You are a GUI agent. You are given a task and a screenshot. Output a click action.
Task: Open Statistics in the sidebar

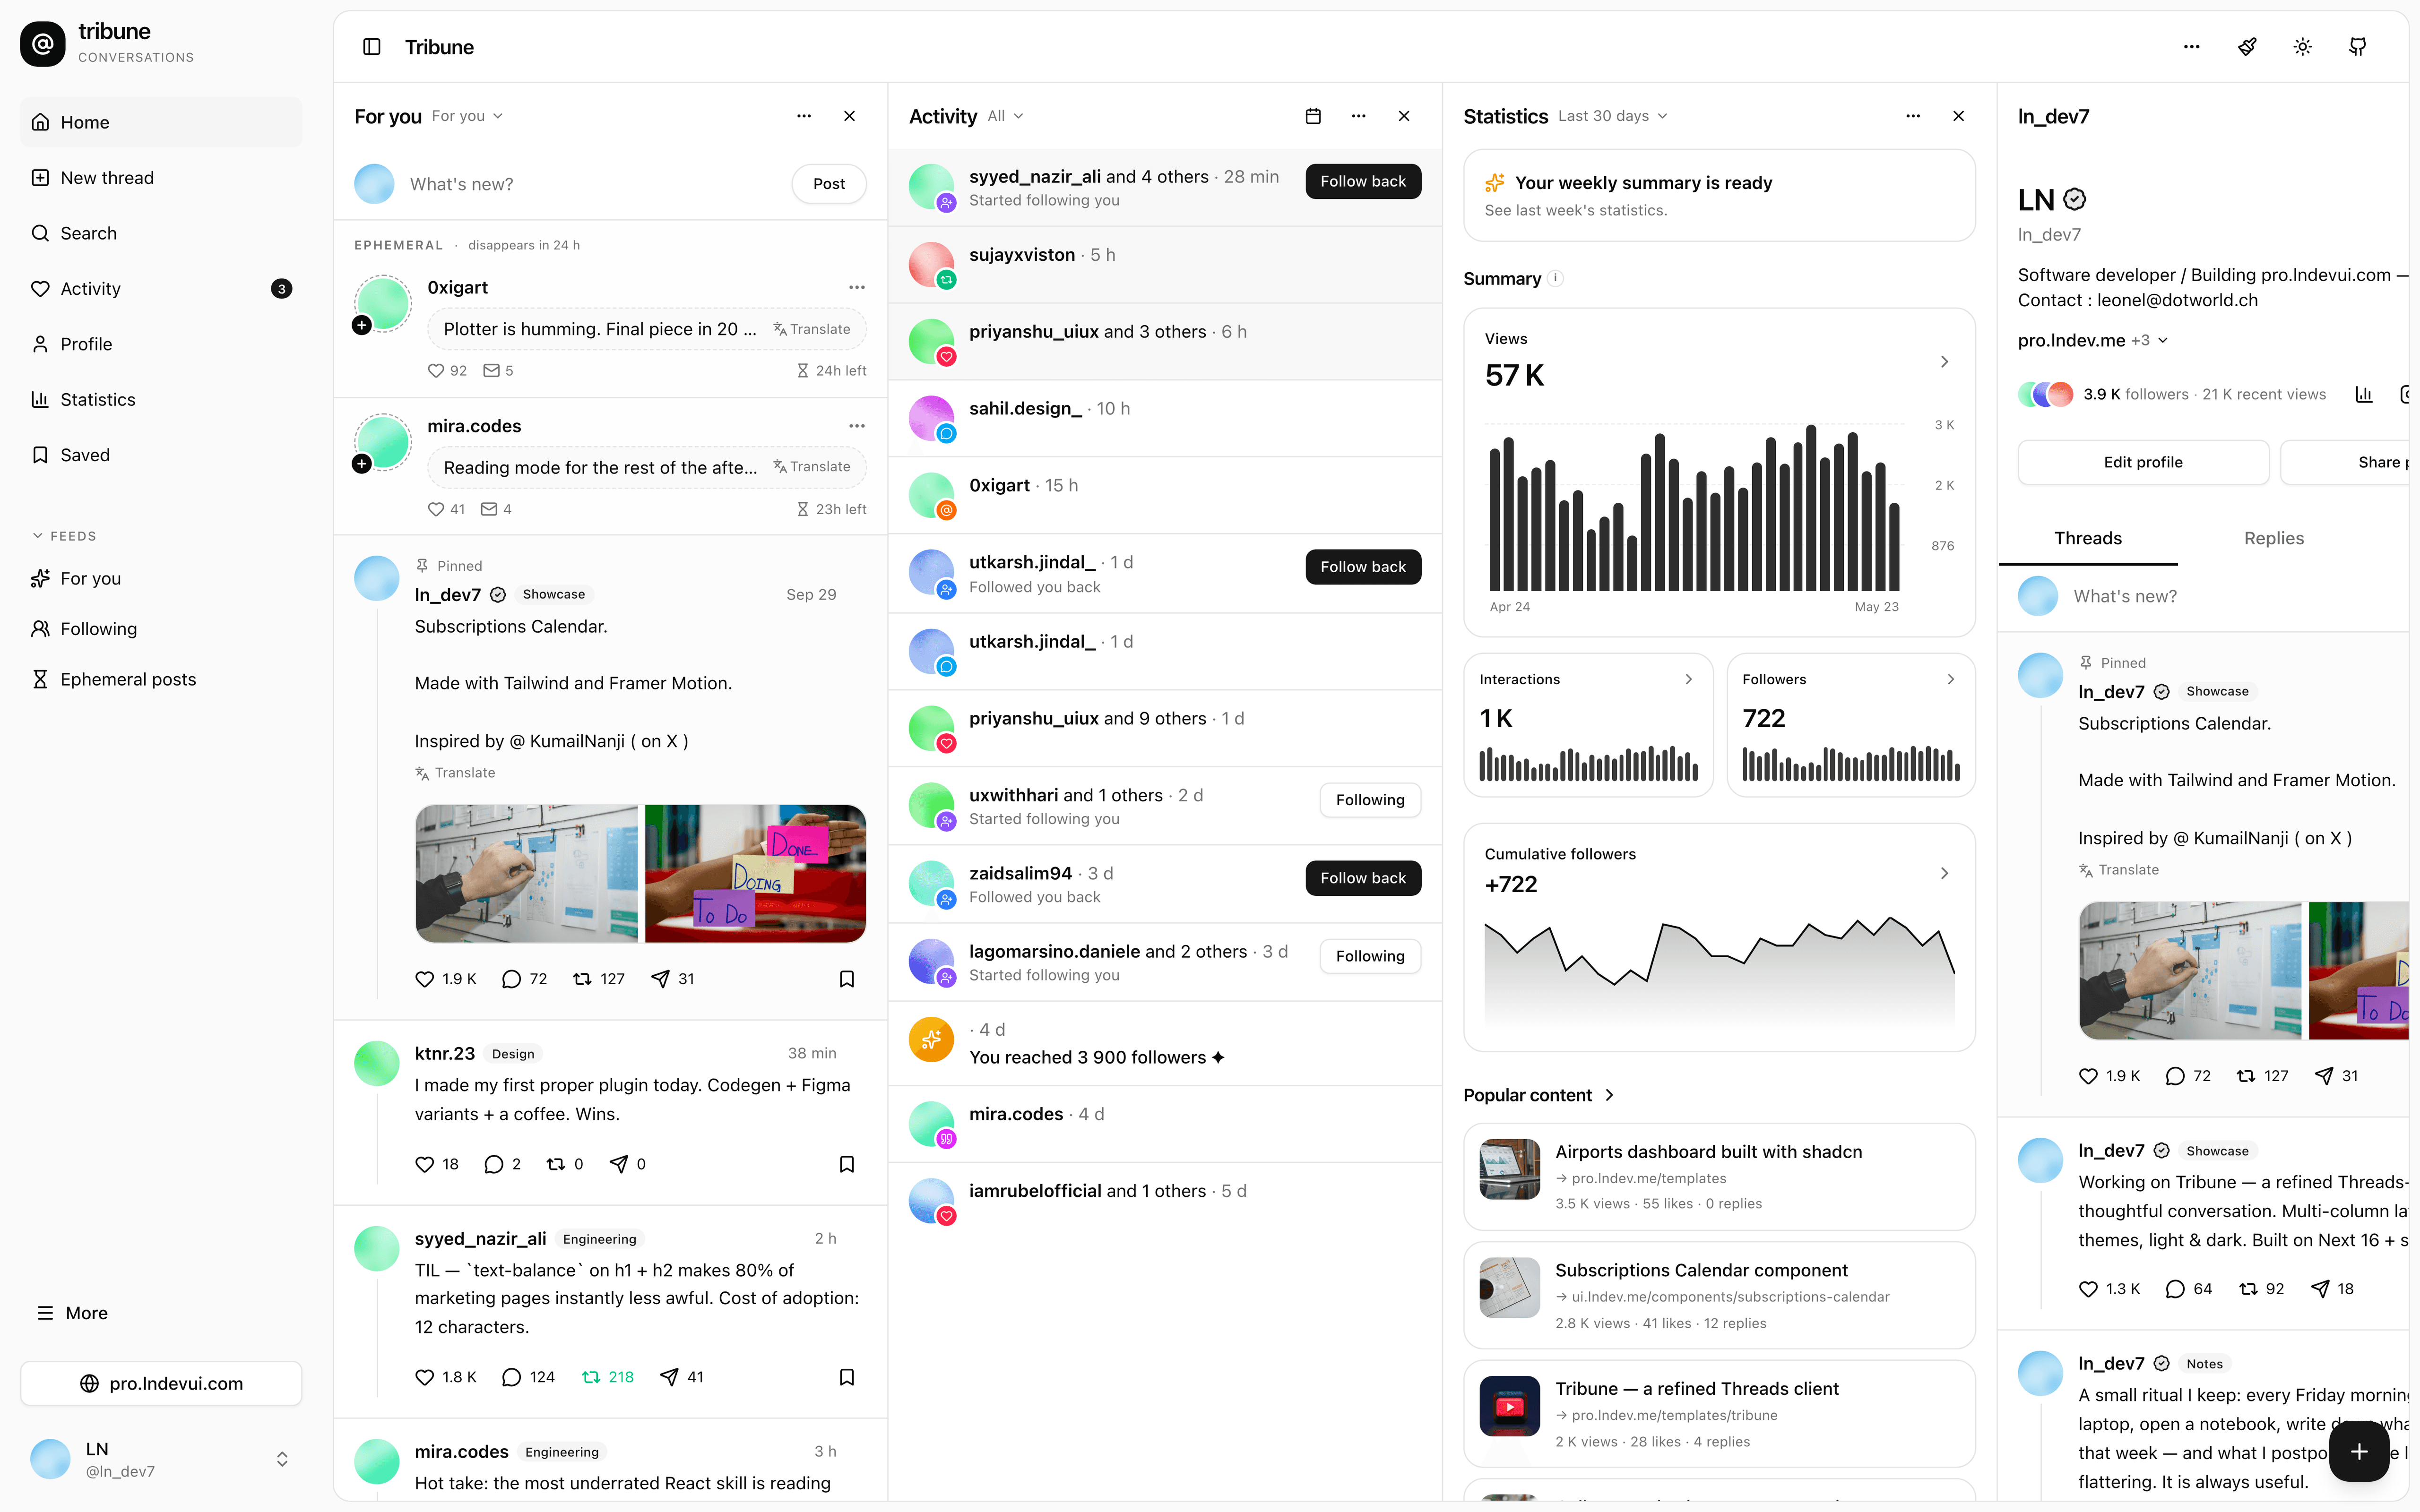pyautogui.click(x=161, y=400)
